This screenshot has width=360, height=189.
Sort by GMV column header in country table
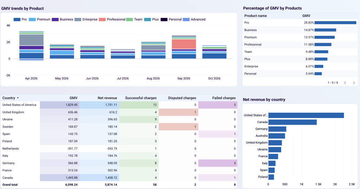click(x=73, y=98)
